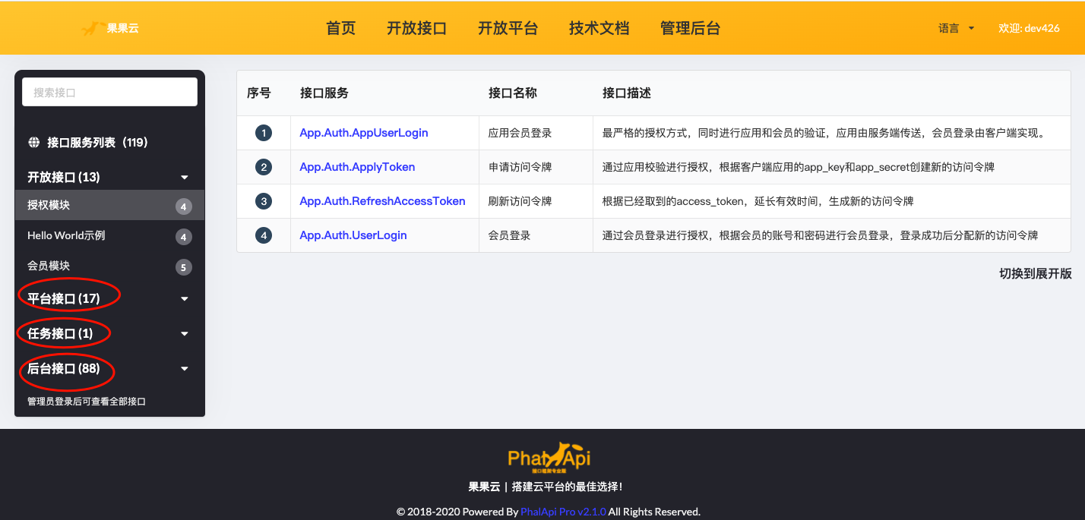Screen dimensions: 1085x520
Task: Click the PhalApi footer logo
Action: tap(549, 457)
